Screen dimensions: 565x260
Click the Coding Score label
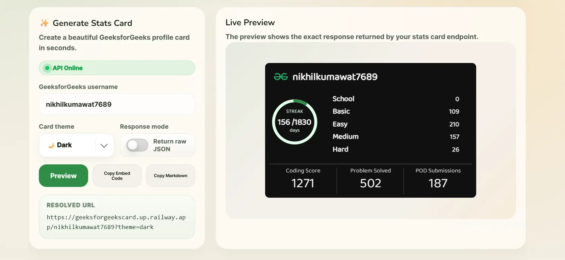303,170
